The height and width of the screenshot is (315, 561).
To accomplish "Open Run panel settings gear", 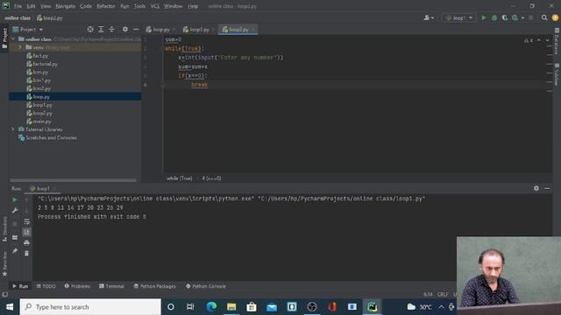I will [536, 188].
